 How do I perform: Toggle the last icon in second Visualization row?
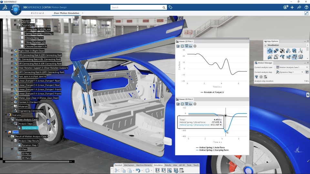301,57
